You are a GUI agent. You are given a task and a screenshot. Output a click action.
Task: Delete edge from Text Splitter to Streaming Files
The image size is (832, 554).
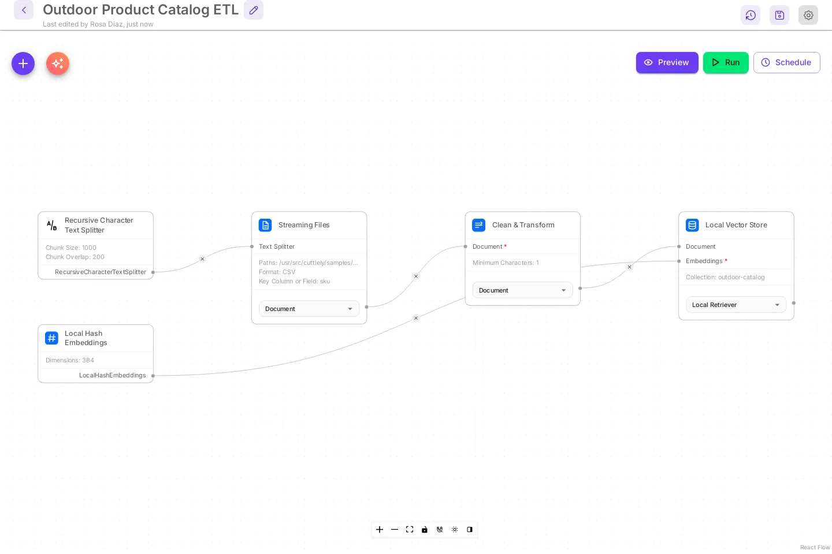[202, 259]
